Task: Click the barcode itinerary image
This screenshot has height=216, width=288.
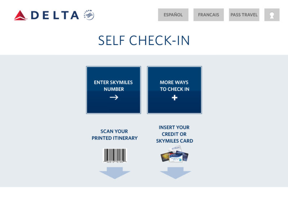Action: (x=115, y=156)
